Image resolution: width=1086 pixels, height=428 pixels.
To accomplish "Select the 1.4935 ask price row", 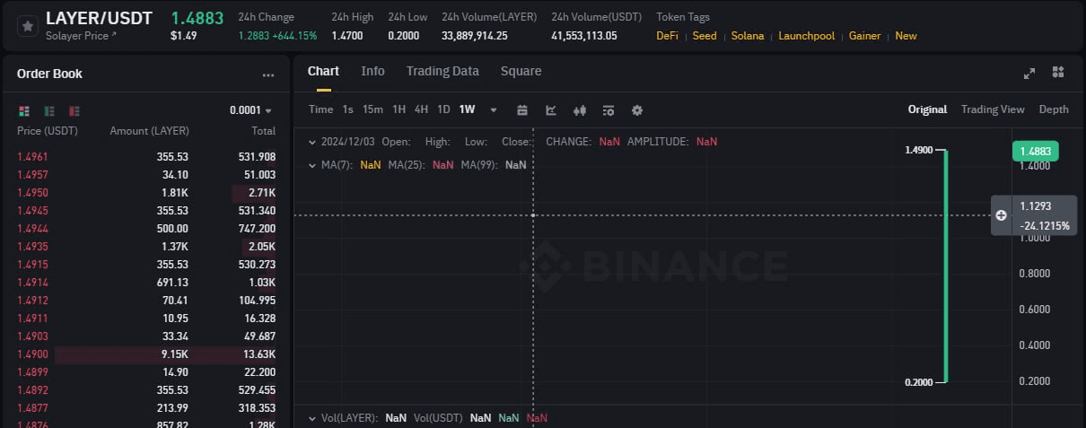I will pos(146,247).
